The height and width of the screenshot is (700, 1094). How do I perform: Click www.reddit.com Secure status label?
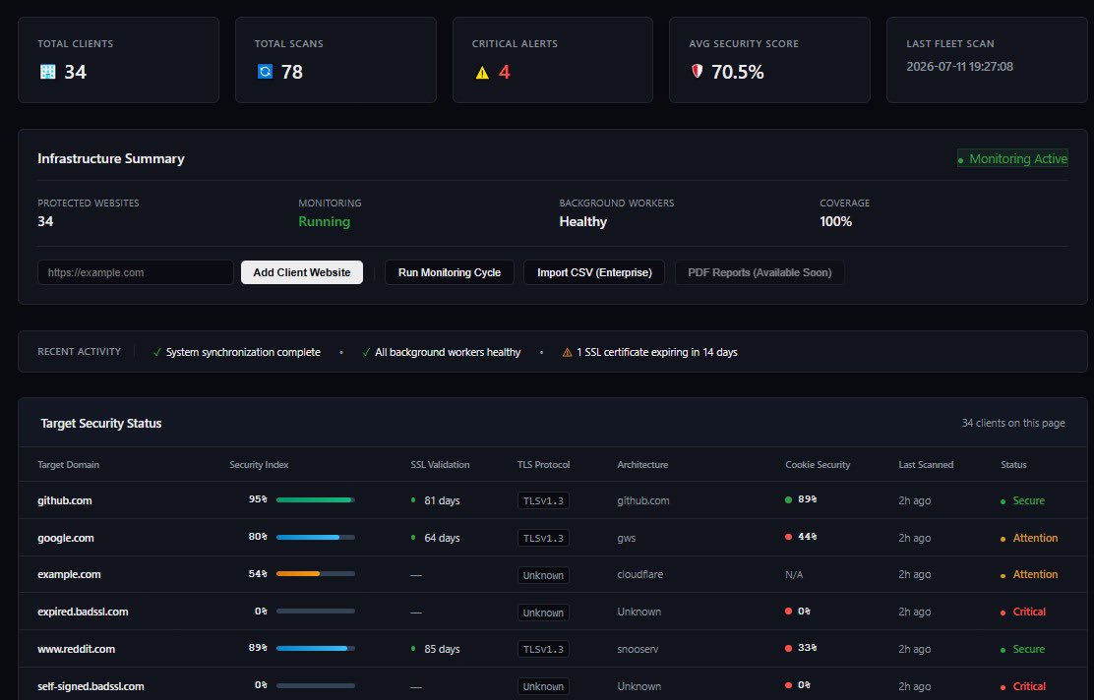(1029, 649)
